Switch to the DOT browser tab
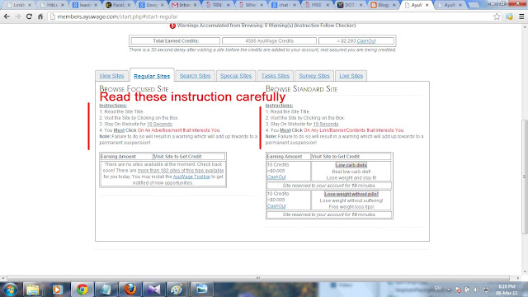 tap(350, 5)
